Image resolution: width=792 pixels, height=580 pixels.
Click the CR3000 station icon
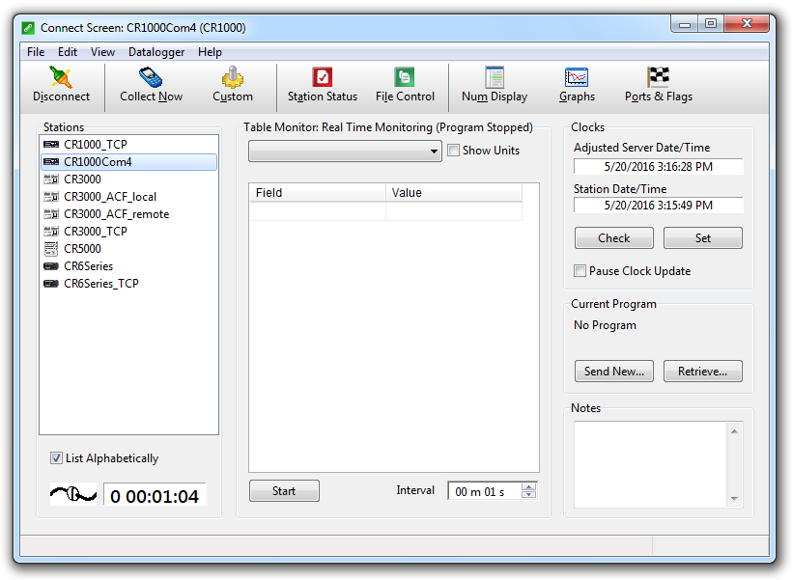[x=51, y=180]
